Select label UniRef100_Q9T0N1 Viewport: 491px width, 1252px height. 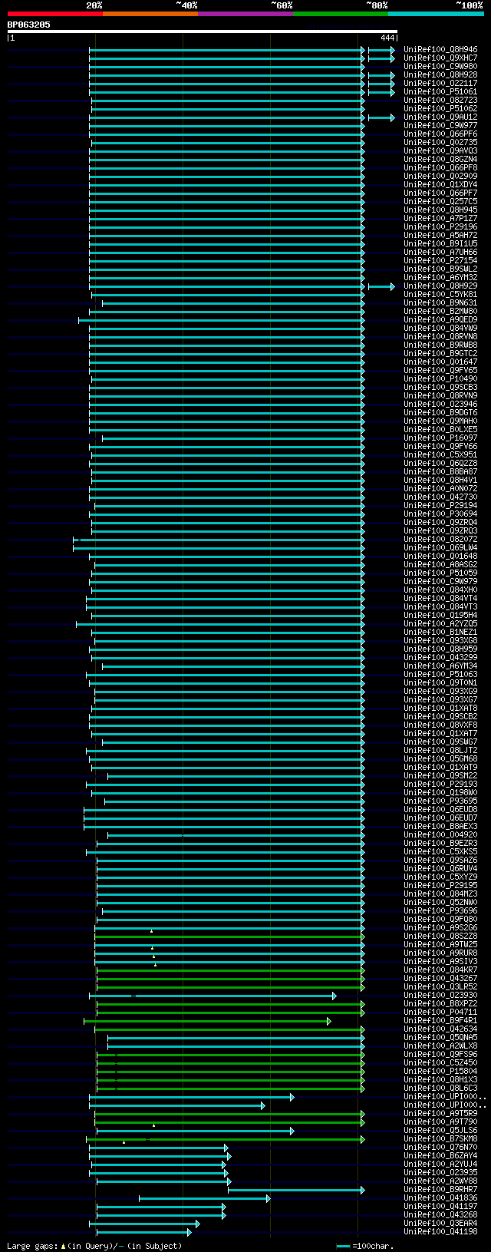(x=440, y=683)
